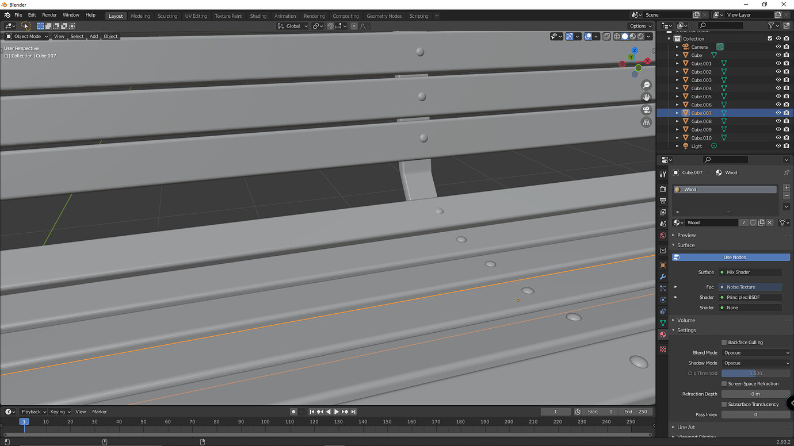Toggle X-ray mode icon

point(606,36)
